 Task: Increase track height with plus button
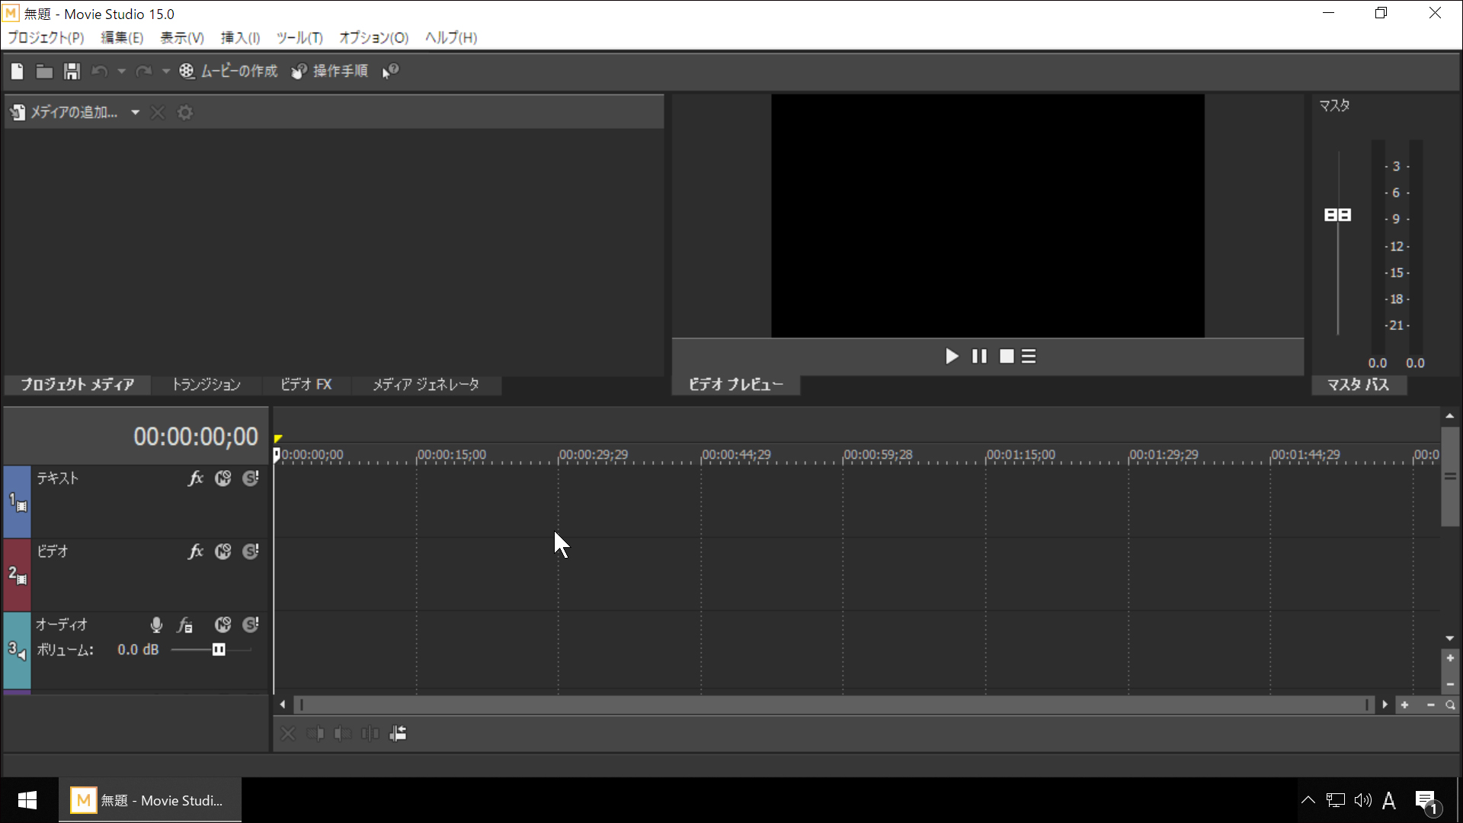(x=1450, y=658)
